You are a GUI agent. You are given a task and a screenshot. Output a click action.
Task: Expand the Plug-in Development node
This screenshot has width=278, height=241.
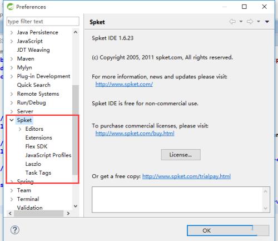12,76
